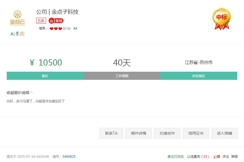Click the 约请合作 button

[167, 133]
